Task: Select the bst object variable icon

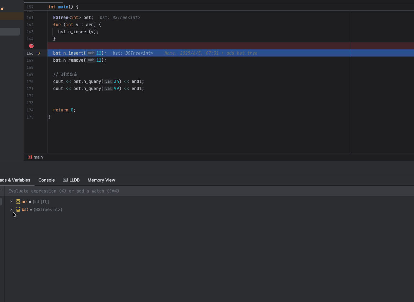Action: pos(18,209)
